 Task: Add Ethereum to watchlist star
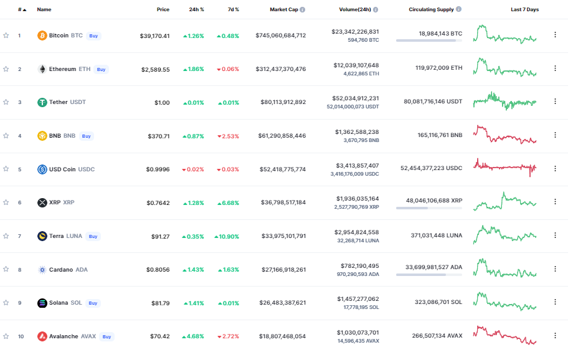pyautogui.click(x=6, y=69)
